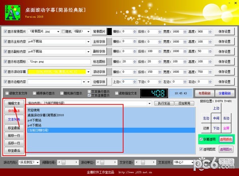
Task: Click the 透明颜色 button
Action: point(226,139)
